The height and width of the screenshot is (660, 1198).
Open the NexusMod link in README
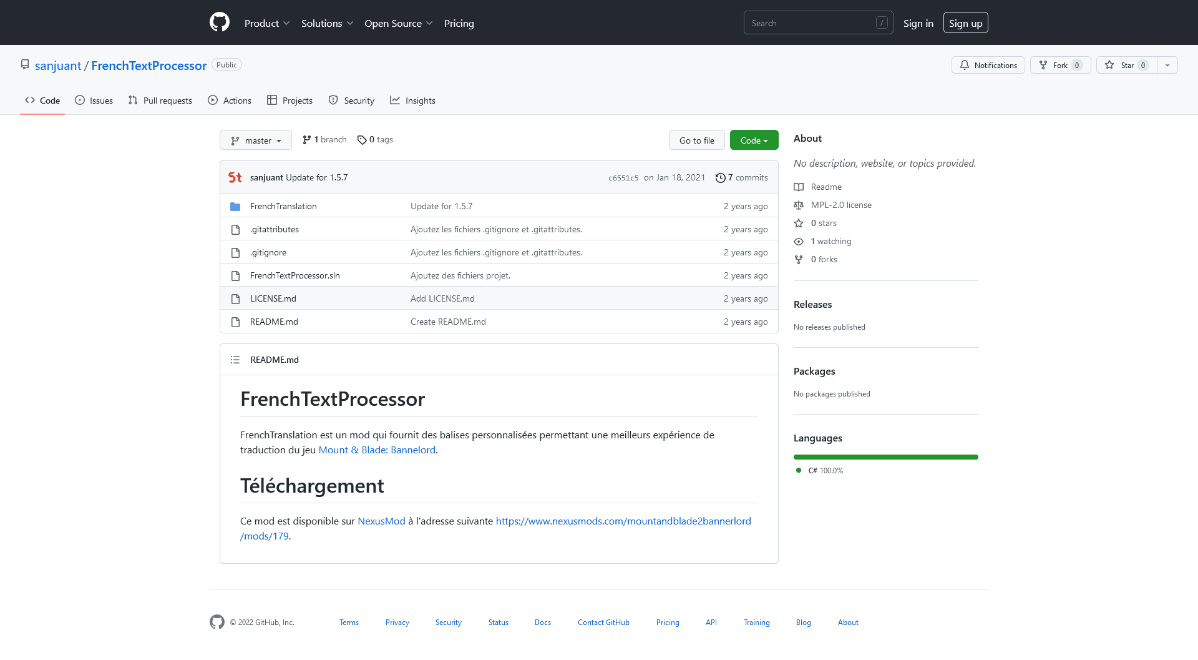[381, 521]
